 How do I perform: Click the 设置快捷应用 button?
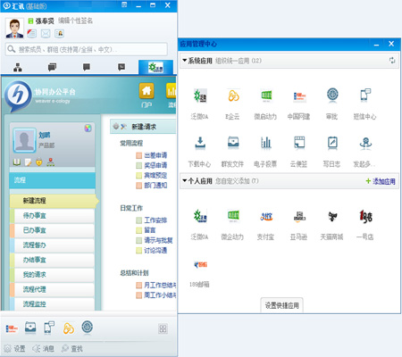click(281, 305)
